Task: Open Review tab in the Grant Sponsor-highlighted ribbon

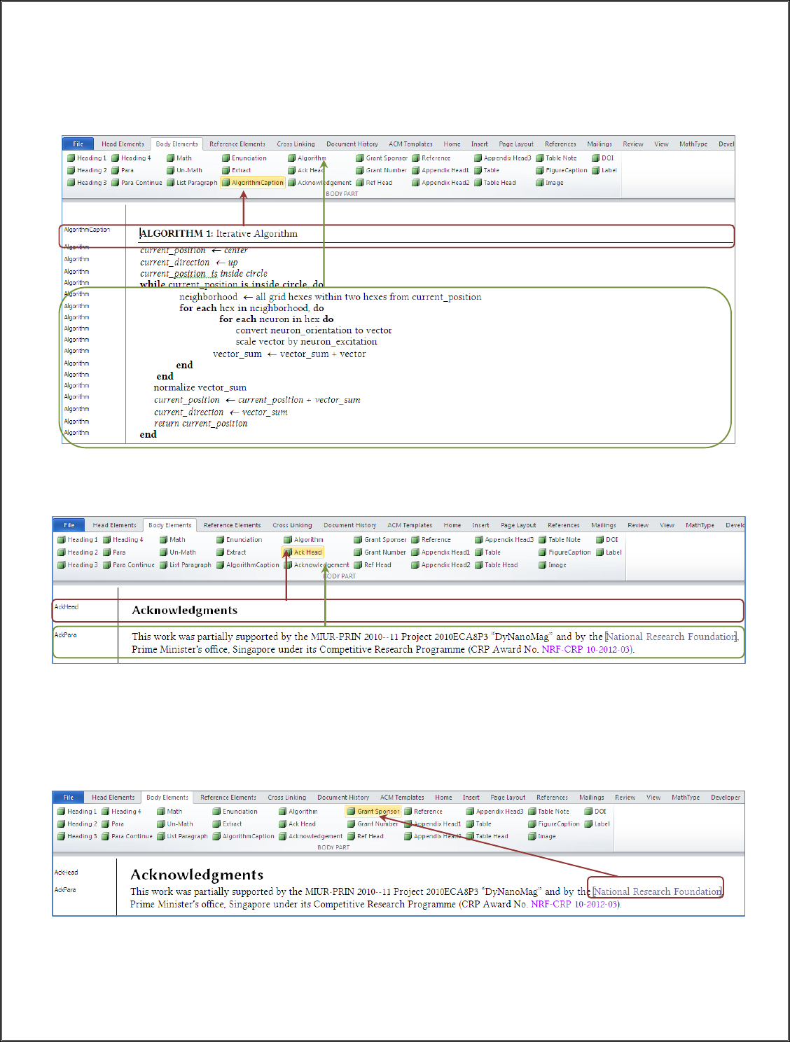Action: coord(625,798)
